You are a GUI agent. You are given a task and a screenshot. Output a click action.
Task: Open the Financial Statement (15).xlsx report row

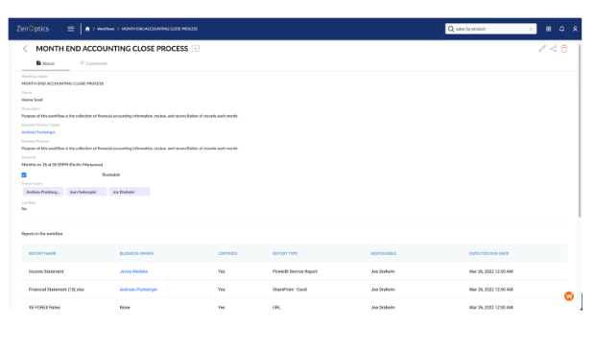click(x=295, y=290)
